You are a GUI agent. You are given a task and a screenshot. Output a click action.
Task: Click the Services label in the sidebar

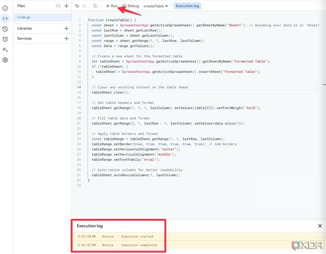24,39
